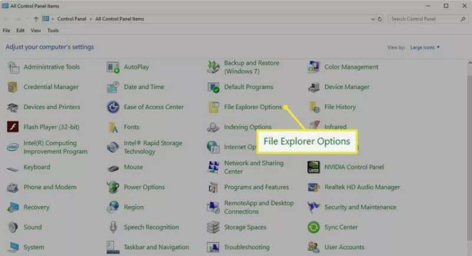This screenshot has width=472, height=256.
Task: Open the Speech Recognition microphone icon
Action: tap(113, 227)
